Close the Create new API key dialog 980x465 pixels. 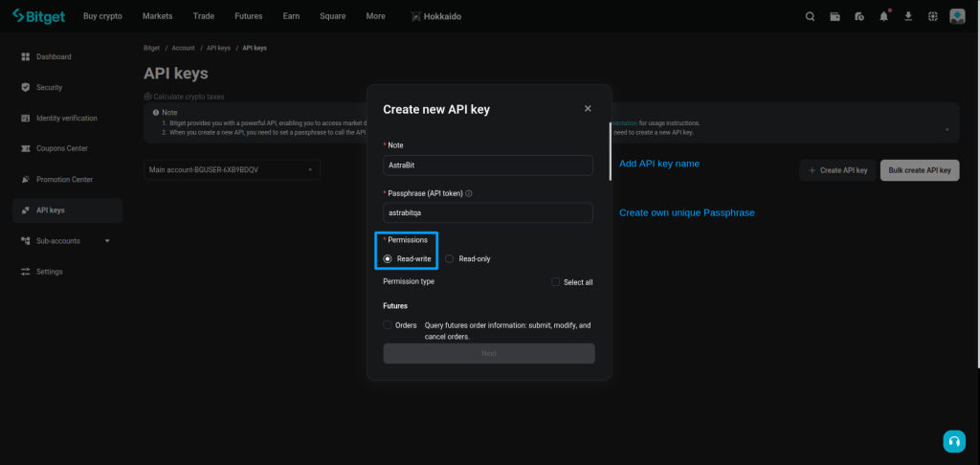[x=588, y=109]
